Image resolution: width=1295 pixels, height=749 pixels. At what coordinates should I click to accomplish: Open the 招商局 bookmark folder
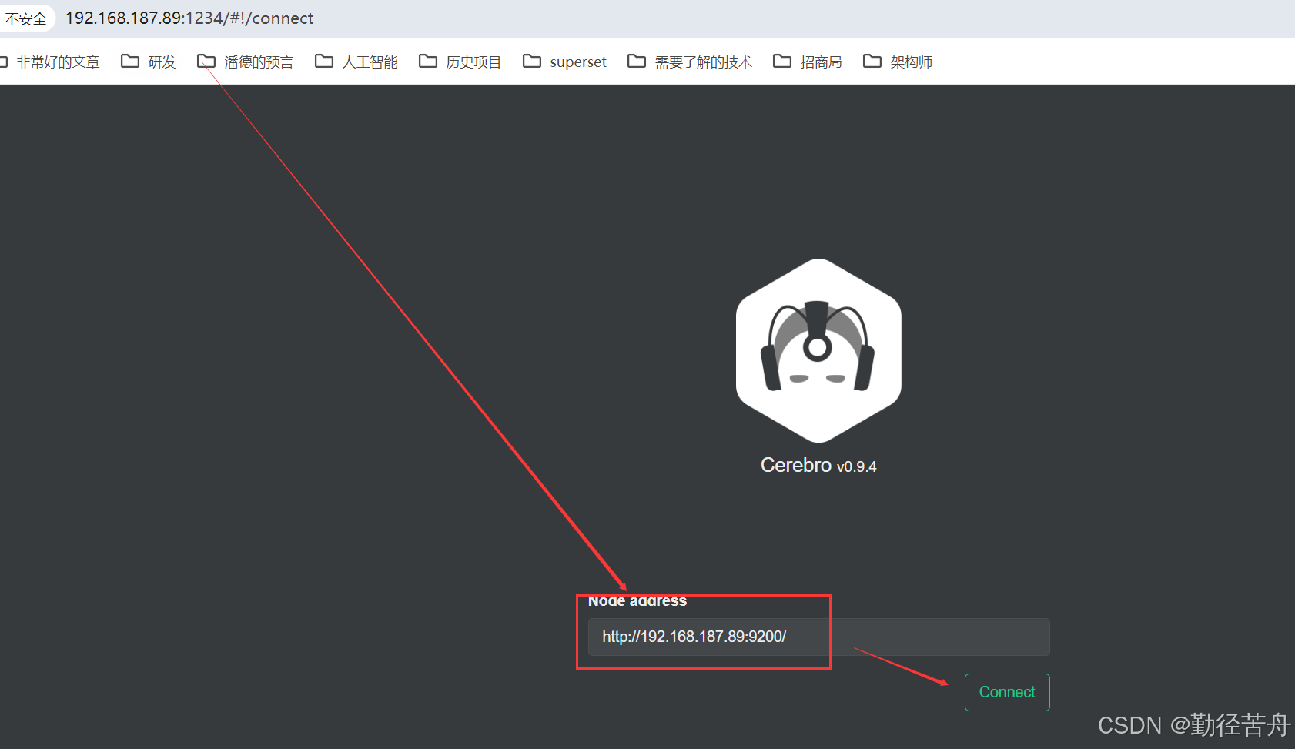807,62
